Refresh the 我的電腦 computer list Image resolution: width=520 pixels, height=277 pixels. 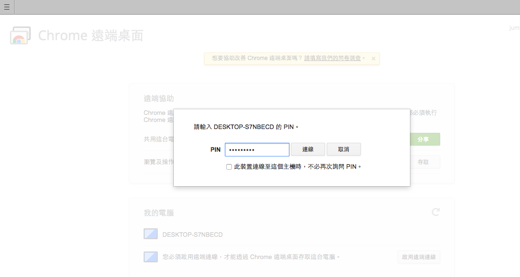click(436, 212)
